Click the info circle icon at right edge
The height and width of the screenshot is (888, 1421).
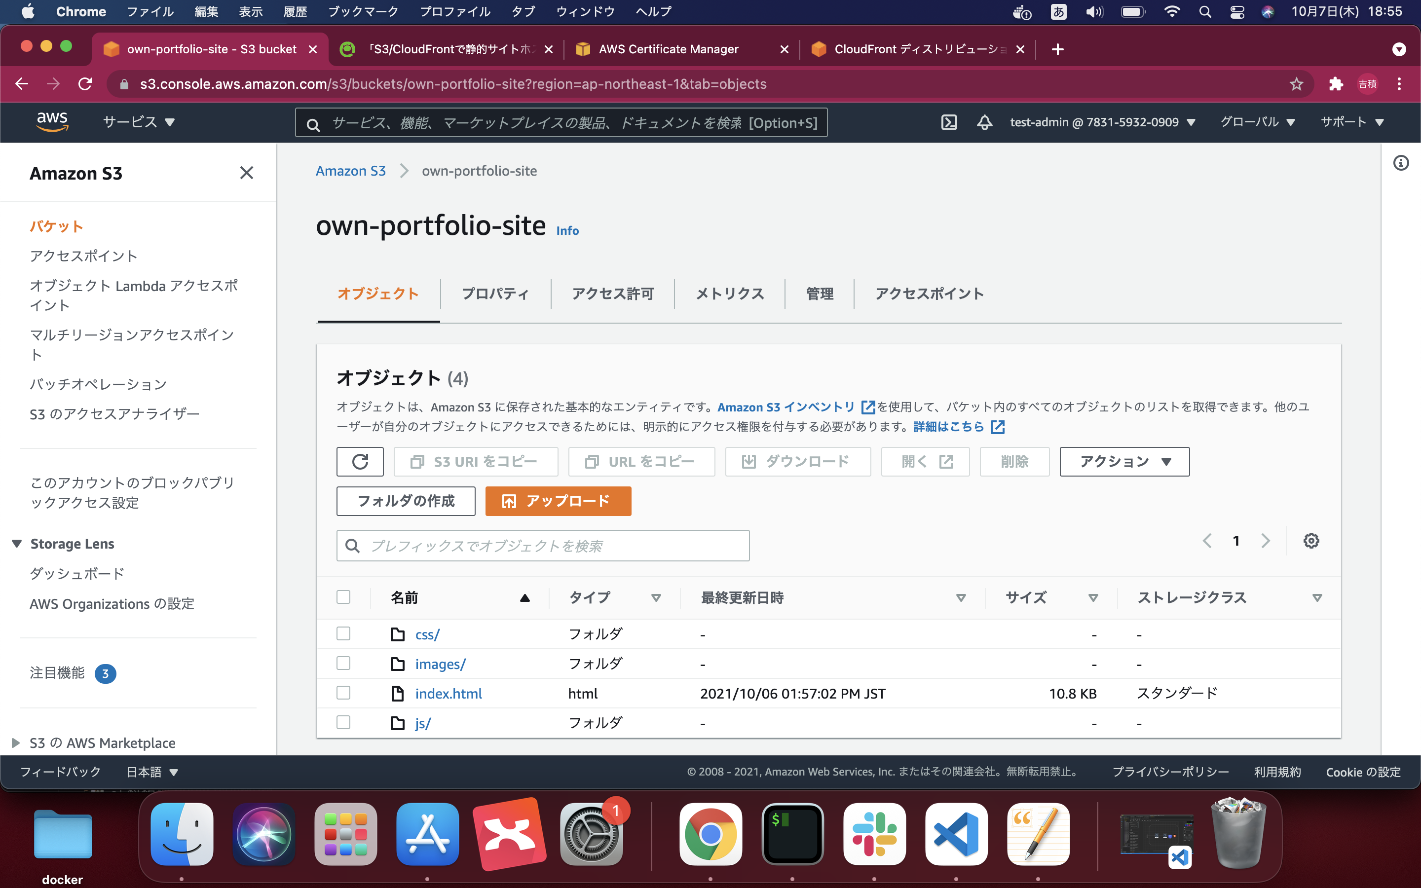(1401, 163)
